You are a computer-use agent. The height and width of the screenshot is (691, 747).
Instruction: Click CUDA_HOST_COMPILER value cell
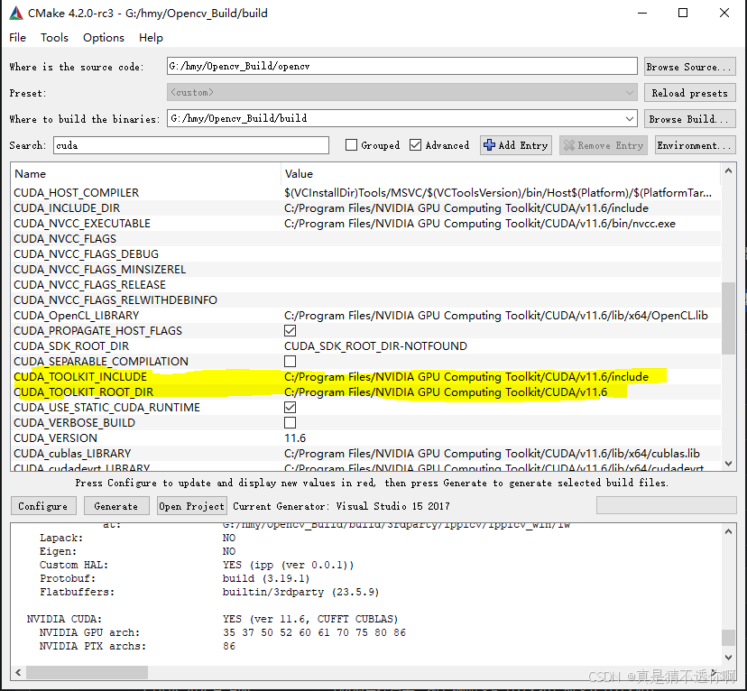498,193
